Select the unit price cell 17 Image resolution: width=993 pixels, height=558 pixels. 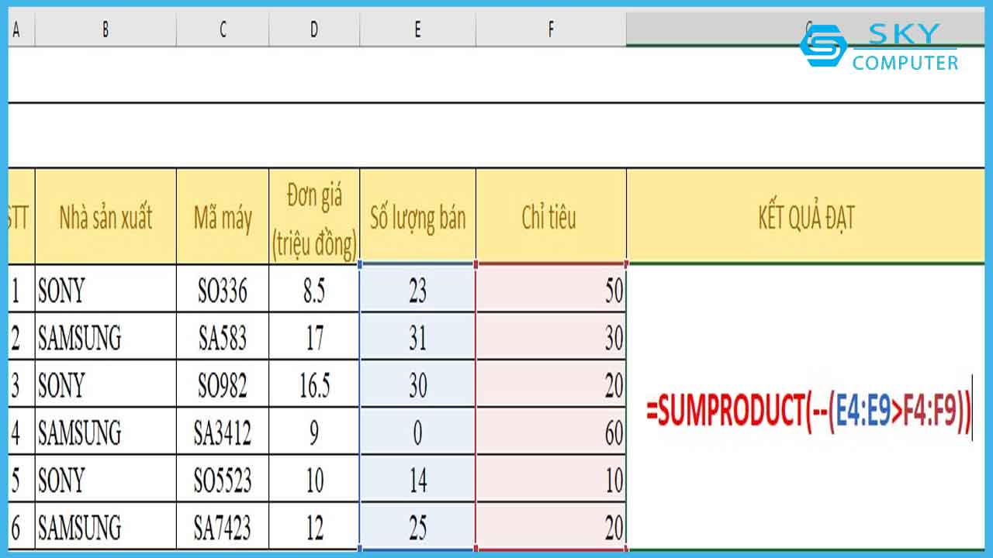314,337
